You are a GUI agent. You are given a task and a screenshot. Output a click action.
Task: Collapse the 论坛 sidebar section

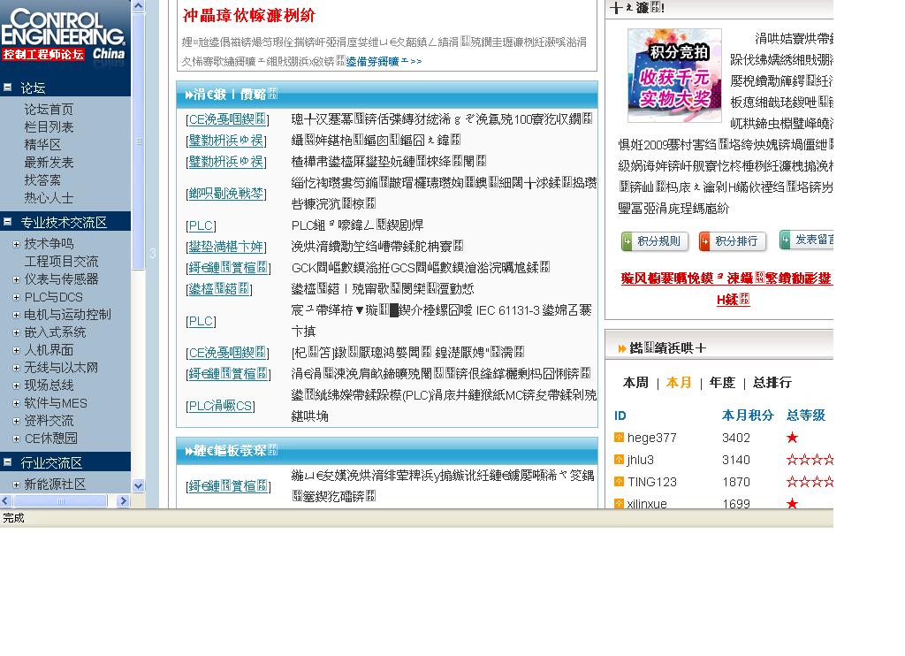7,88
